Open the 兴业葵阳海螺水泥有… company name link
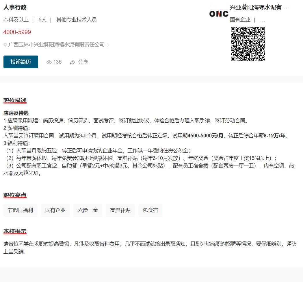 click(x=259, y=8)
